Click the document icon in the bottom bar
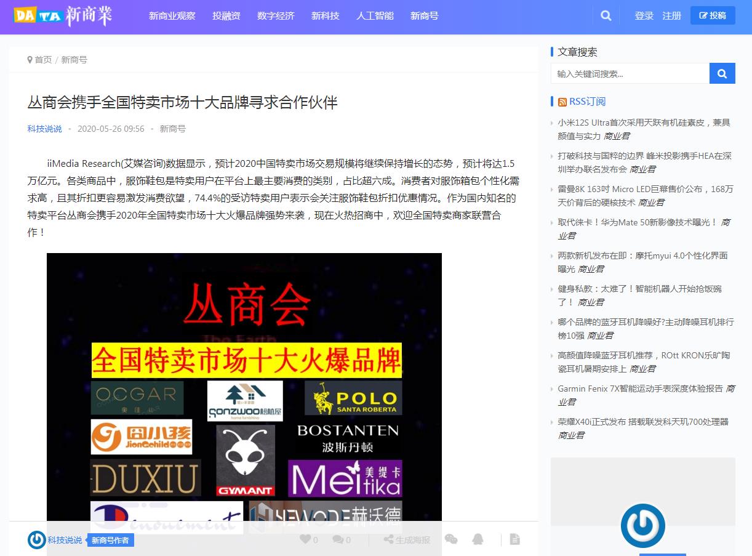752x556 pixels. [515, 539]
